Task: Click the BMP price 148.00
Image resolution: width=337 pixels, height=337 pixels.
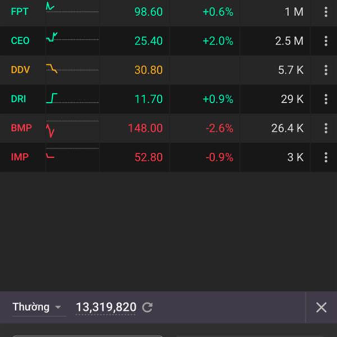Action: tap(145, 128)
